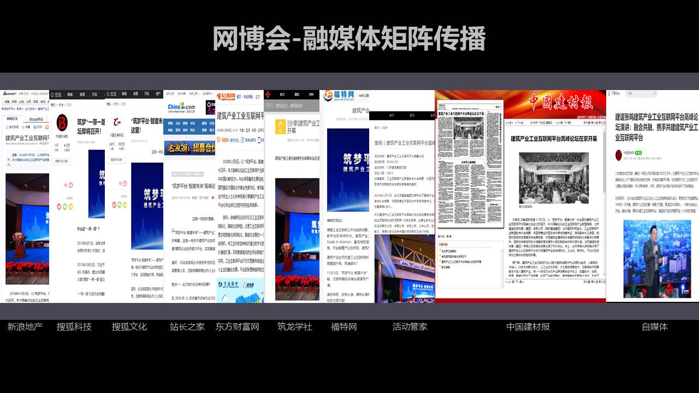Viewport: 699px width, 393px height.
Task: Click headline 建谊张鸣建筑产业工业互联网平台高峰论坛演讲 in 自媒体
Action: (656, 127)
